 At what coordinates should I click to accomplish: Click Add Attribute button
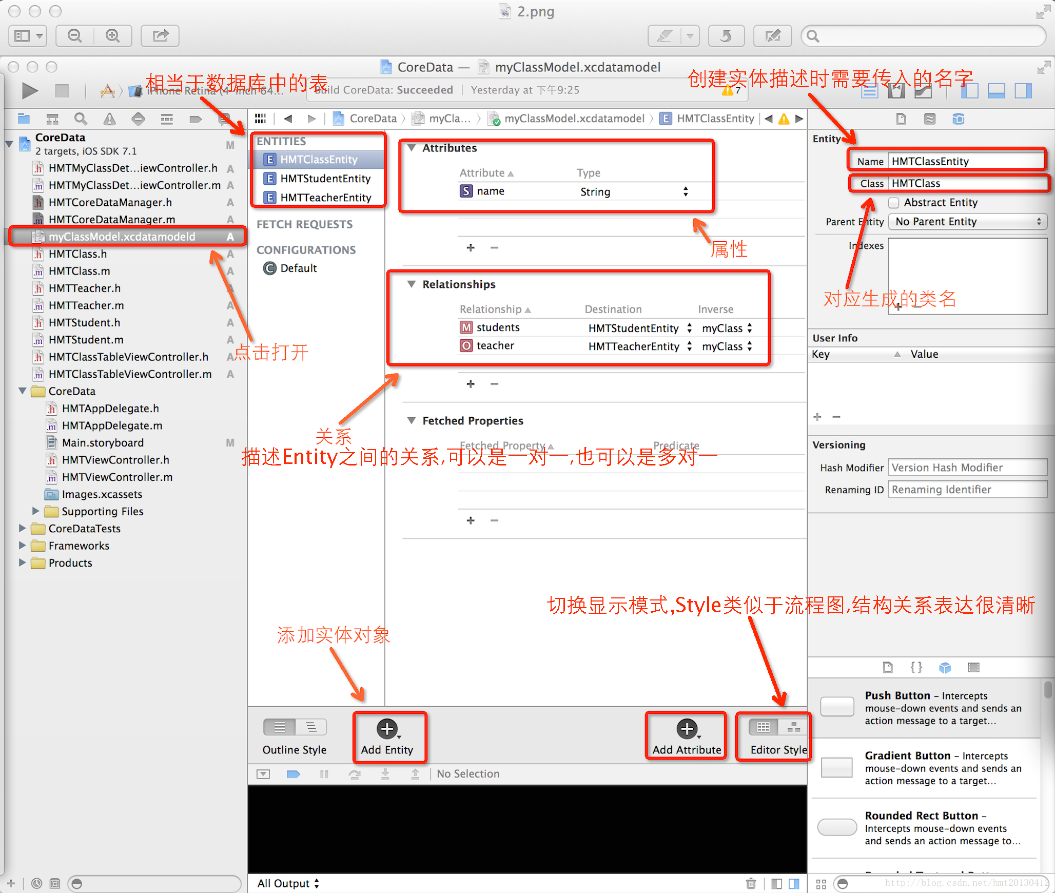click(687, 737)
